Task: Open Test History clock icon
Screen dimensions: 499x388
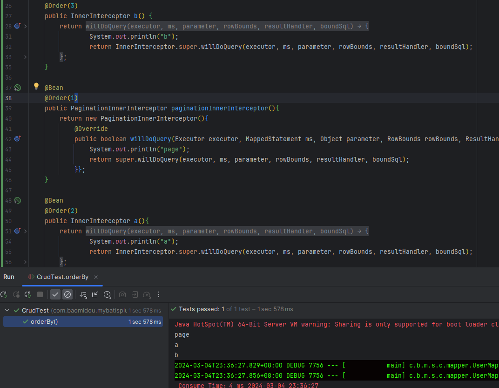Action: click(107, 294)
